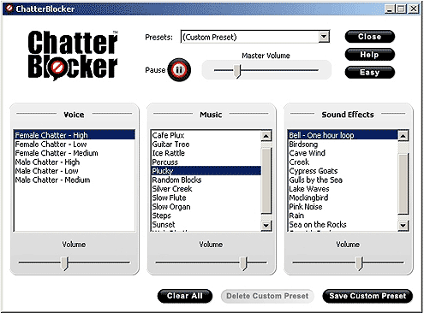424x313 pixels.
Task: Select Birdsong sound effect
Action: (343, 144)
